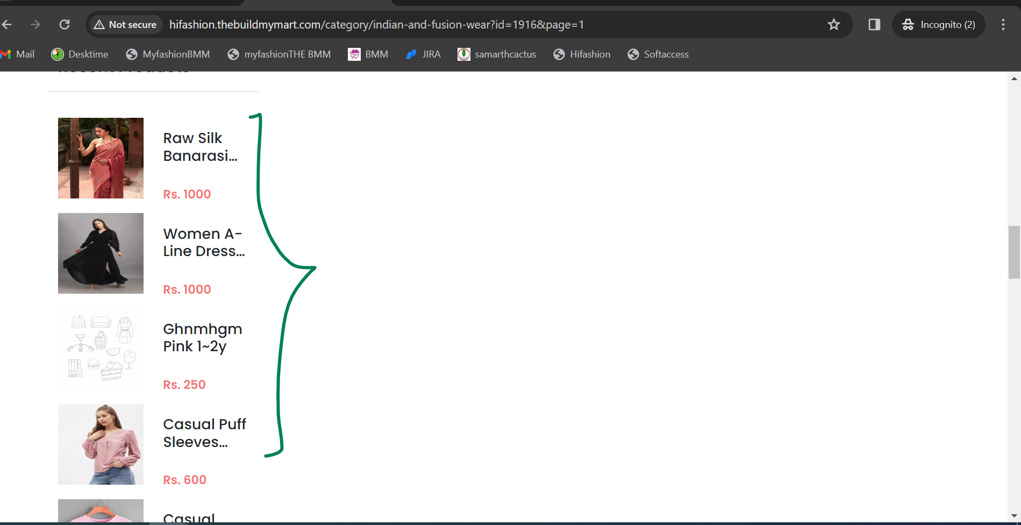The height and width of the screenshot is (525, 1021).
Task: Open the Casual Puff Sleeves product title
Action: [204, 433]
